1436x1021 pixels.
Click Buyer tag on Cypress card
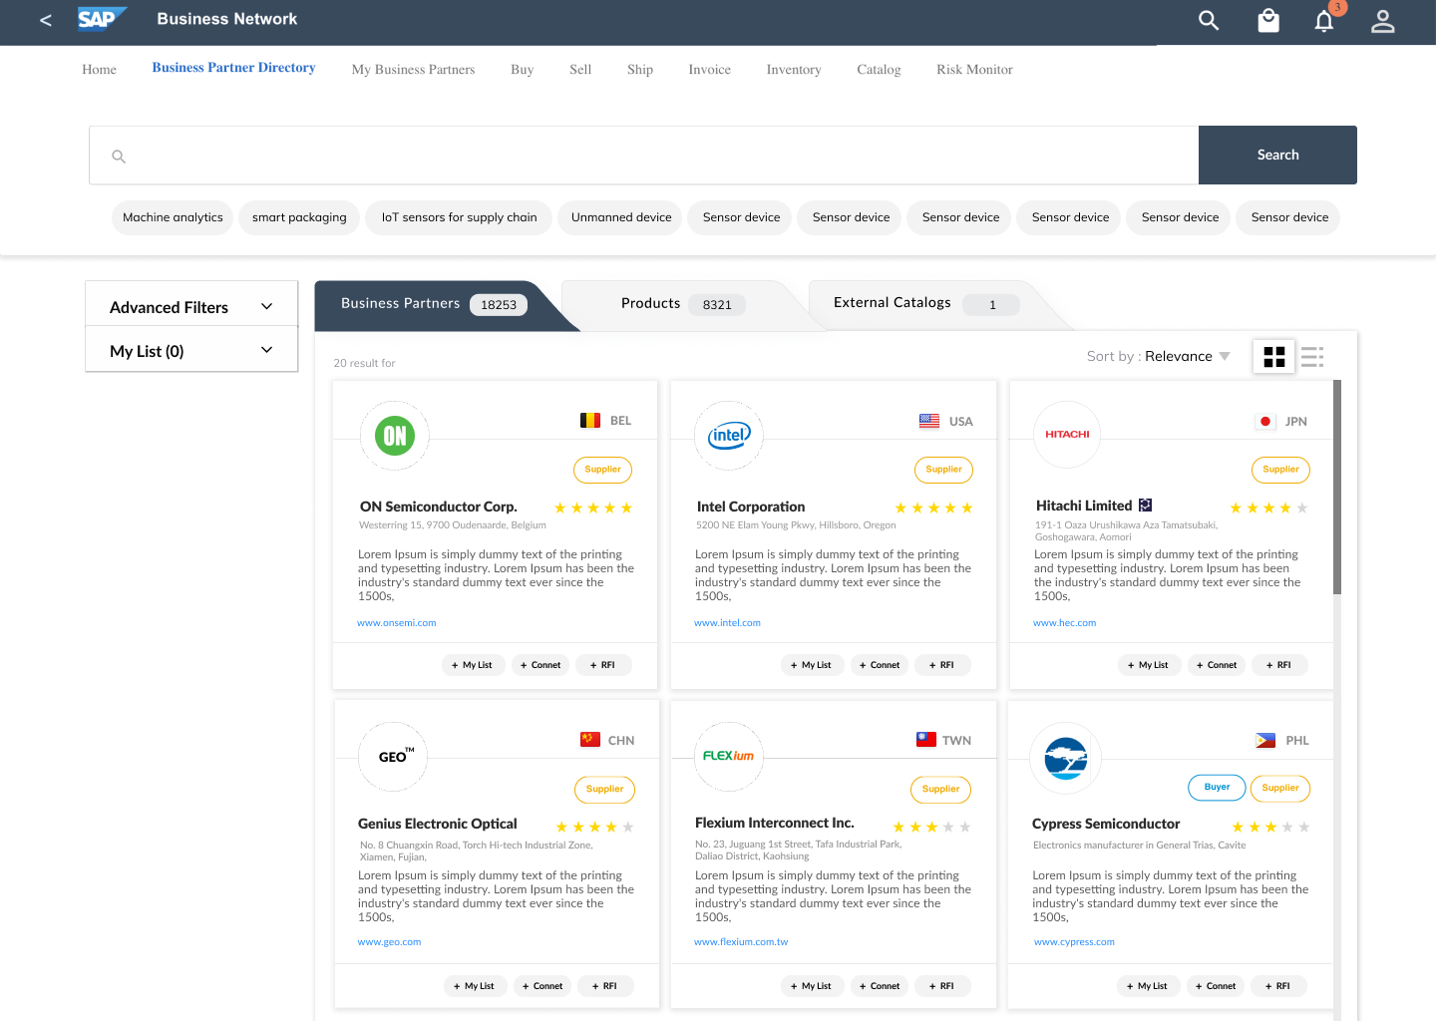coord(1217,788)
